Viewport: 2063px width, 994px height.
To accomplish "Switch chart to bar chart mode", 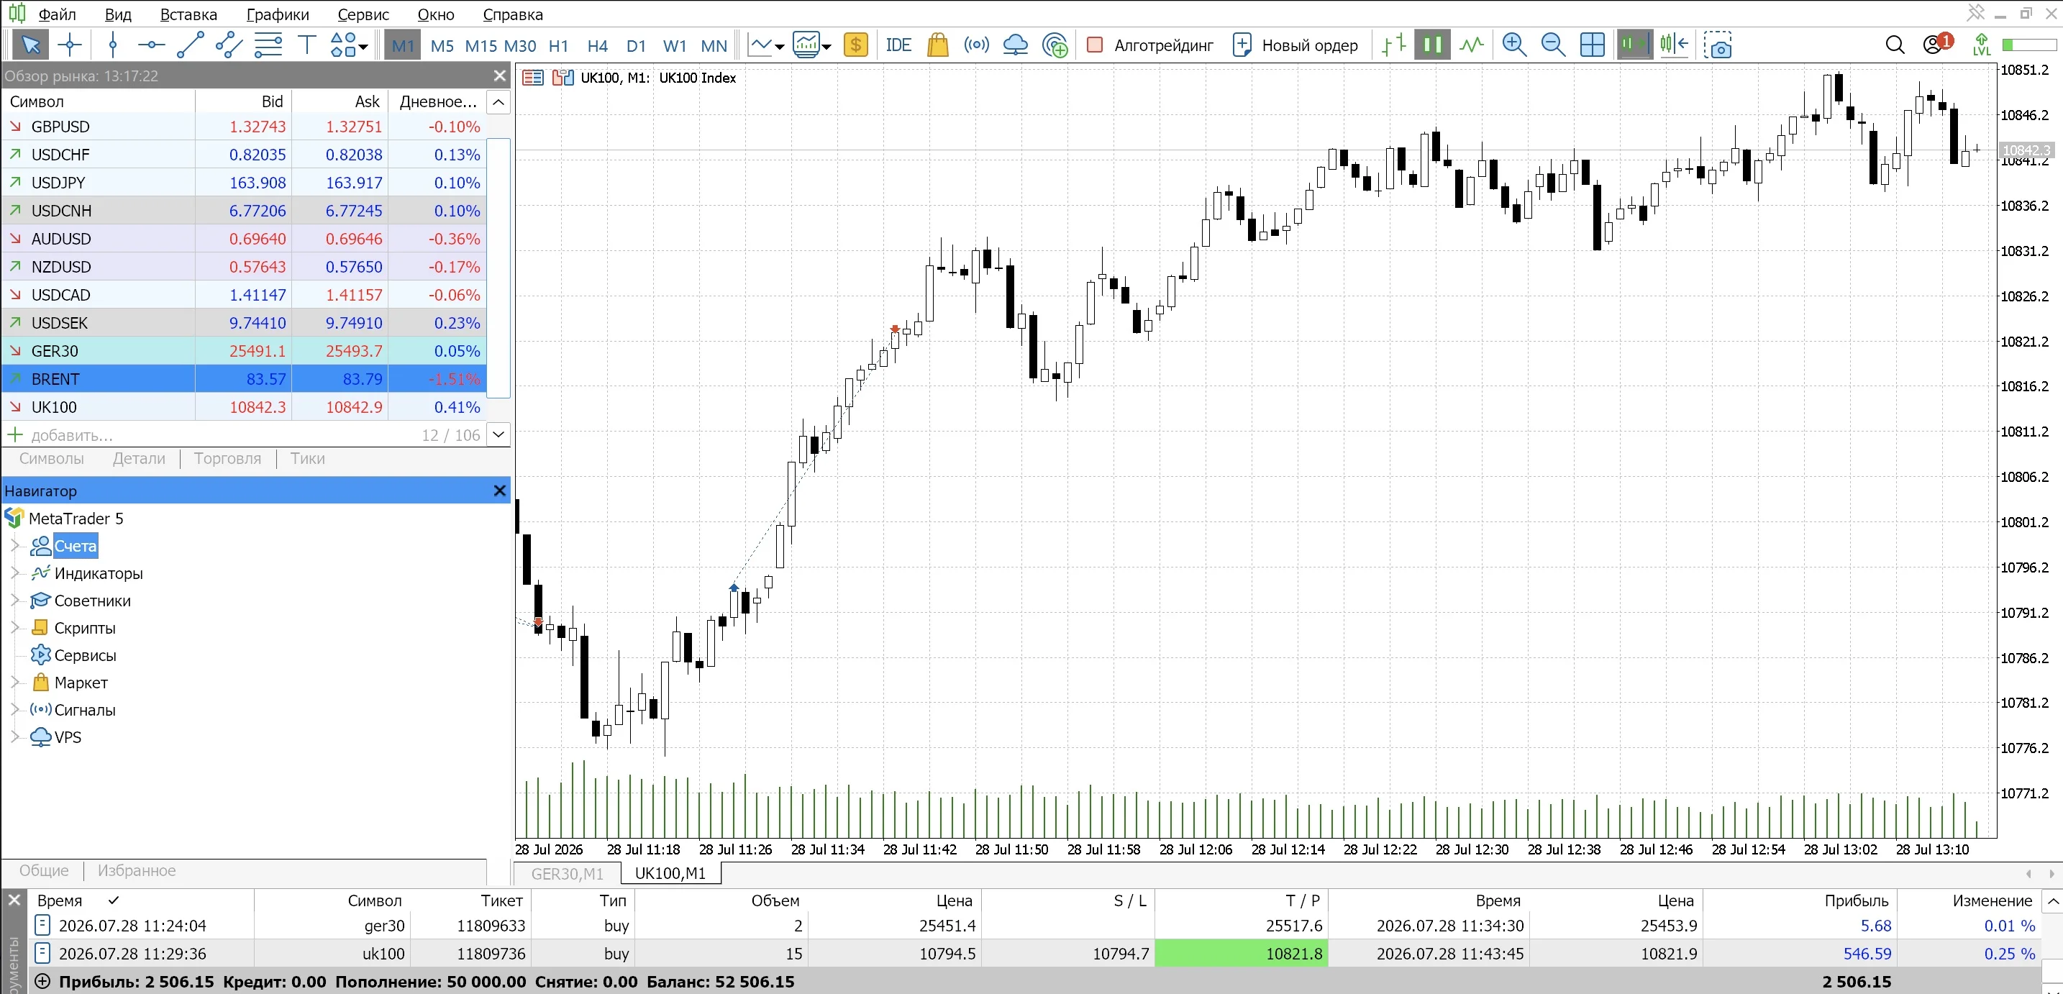I will tap(1394, 45).
